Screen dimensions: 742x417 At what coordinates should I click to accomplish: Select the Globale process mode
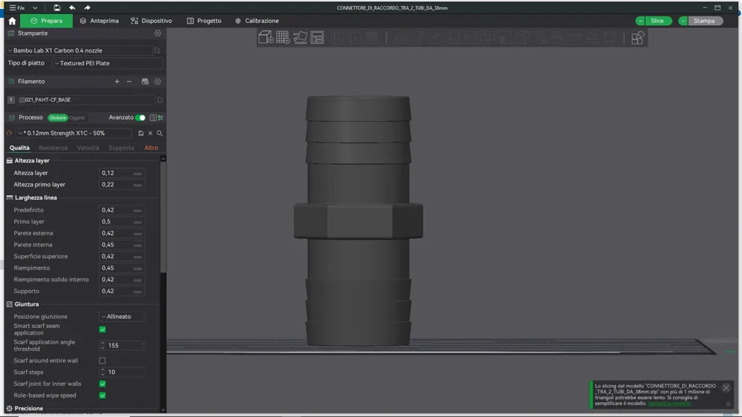[58, 118]
